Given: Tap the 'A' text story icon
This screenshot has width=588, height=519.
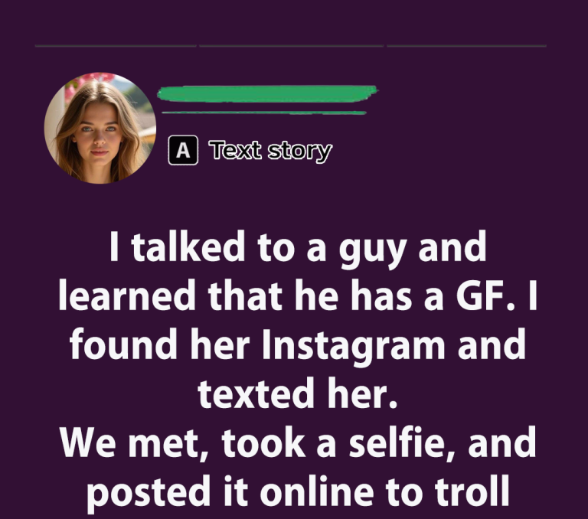Looking at the screenshot, I should 183,150.
